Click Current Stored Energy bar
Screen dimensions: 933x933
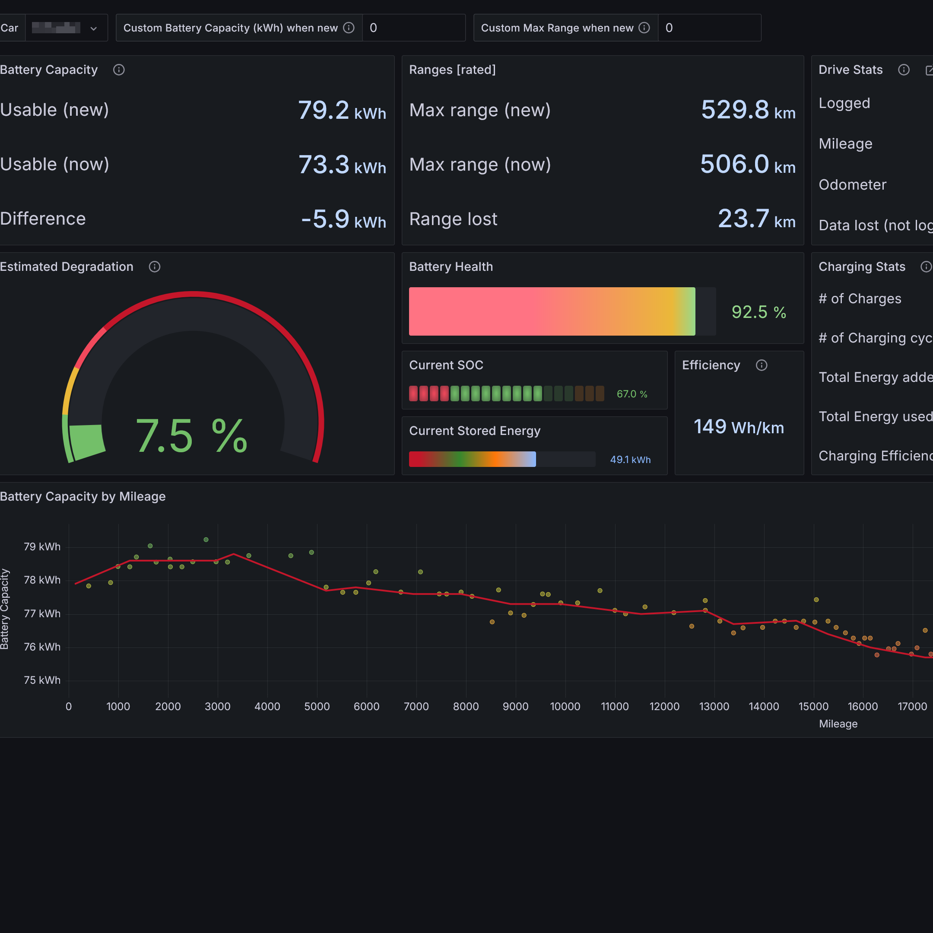pos(472,459)
